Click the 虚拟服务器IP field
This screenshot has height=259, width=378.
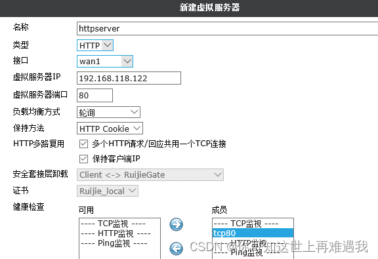[x=129, y=78]
